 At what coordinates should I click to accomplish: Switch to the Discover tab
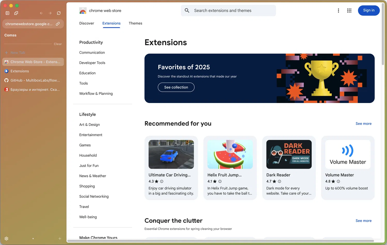pyautogui.click(x=87, y=23)
